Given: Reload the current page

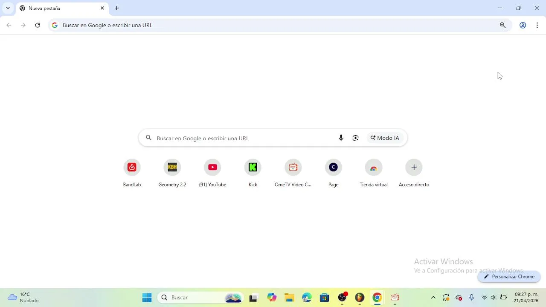Looking at the screenshot, I should 38,25.
